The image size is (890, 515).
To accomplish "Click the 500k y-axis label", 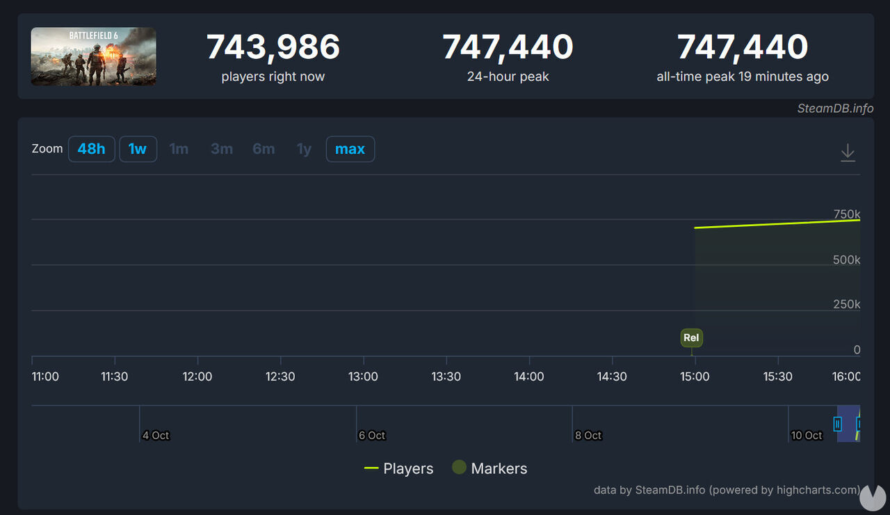I will (847, 260).
